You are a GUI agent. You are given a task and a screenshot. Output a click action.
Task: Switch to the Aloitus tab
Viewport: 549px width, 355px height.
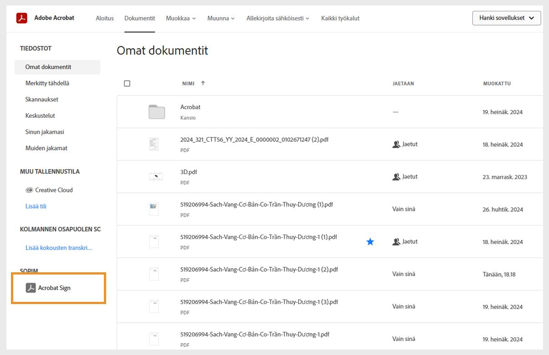(105, 18)
